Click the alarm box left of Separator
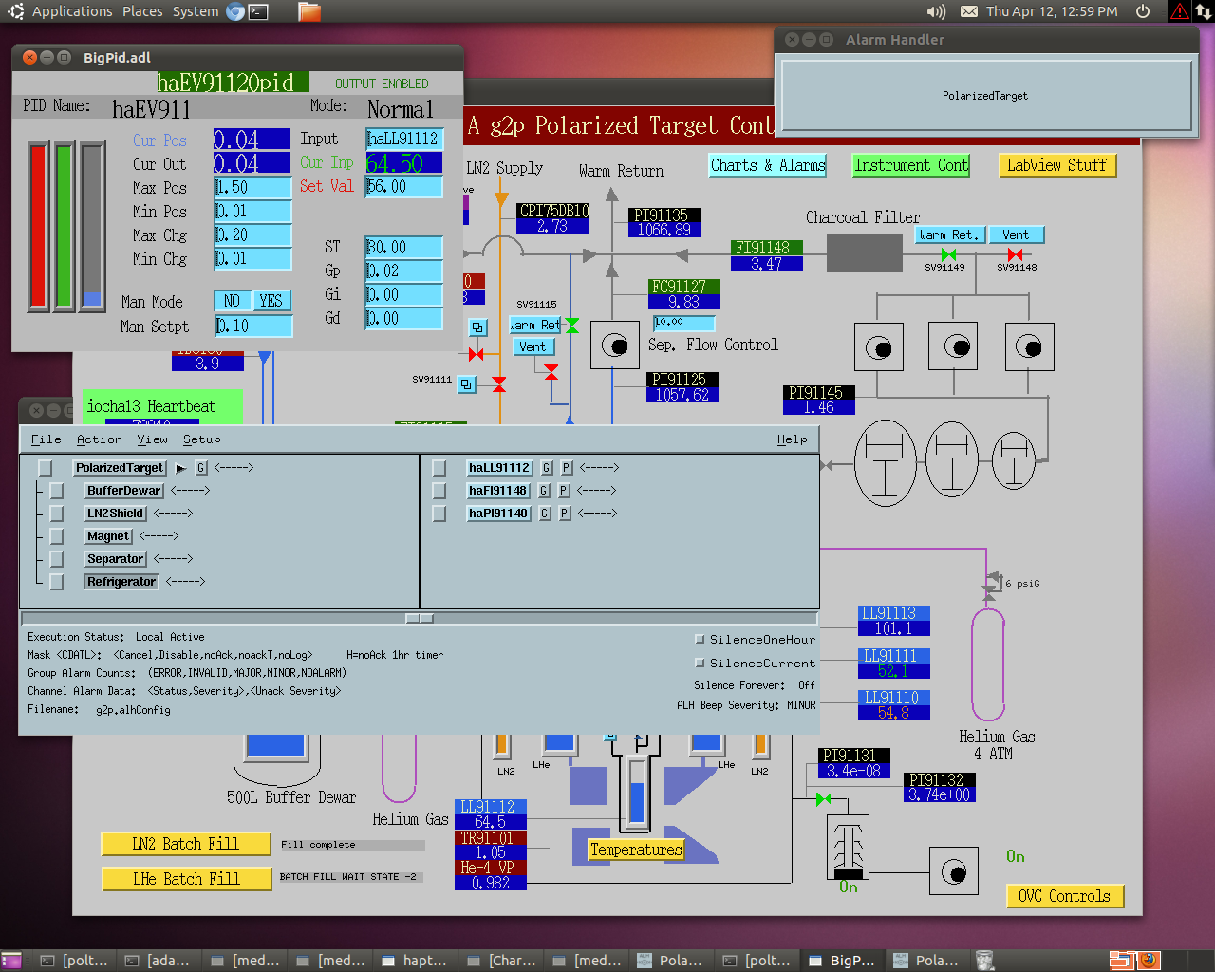1215x972 pixels. [x=57, y=559]
